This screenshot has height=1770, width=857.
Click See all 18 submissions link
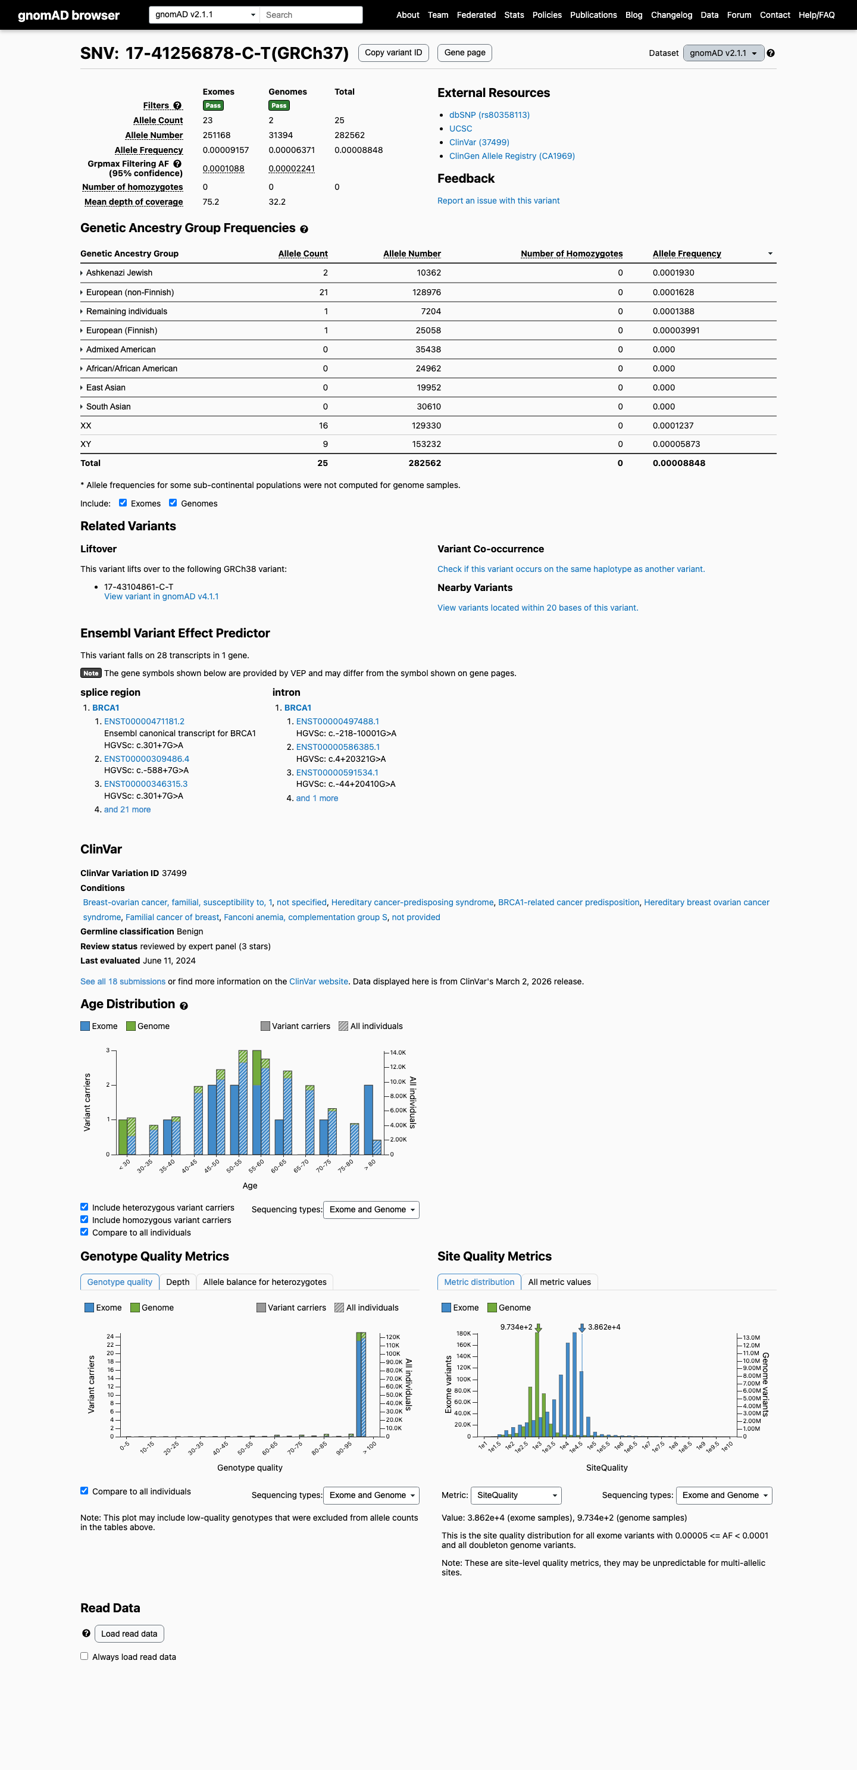pyautogui.click(x=123, y=981)
